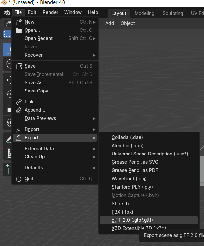Export as glTF 2.0 (.glb/.gltf)
The height and width of the screenshot is (246, 204).
point(149,220)
